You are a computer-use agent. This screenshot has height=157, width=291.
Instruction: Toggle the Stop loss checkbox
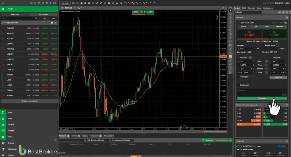click(x=238, y=58)
